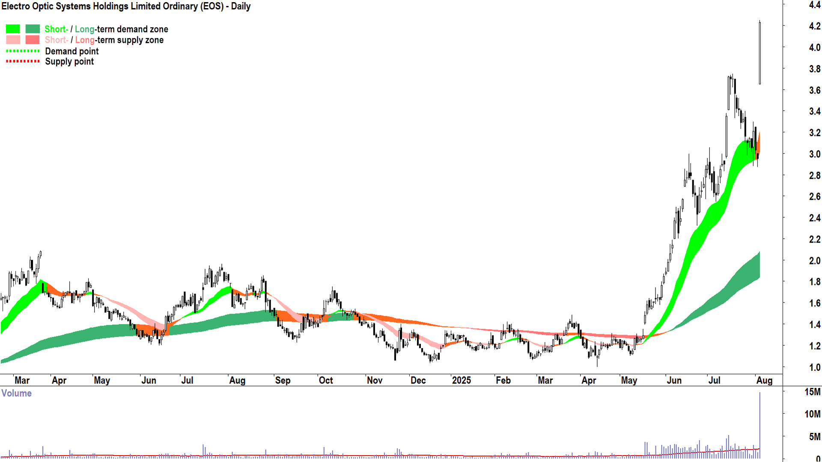
Task: Click the bright green short-term demand swatch
Action: click(x=13, y=29)
